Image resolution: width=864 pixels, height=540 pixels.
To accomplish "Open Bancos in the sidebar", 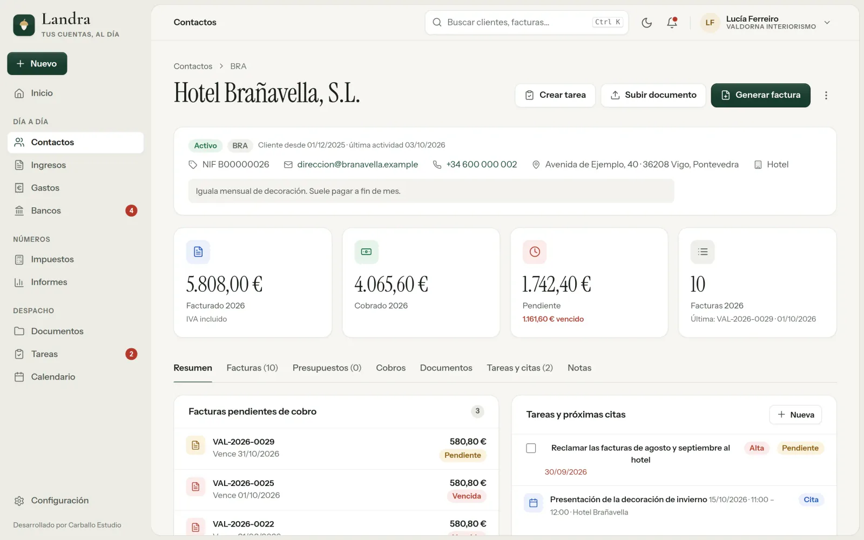I will point(76,211).
